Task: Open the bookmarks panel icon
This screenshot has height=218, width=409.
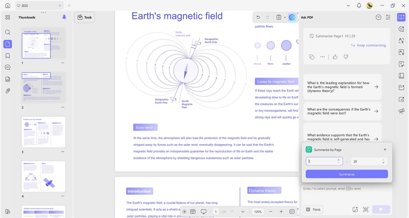Action: click(8, 56)
